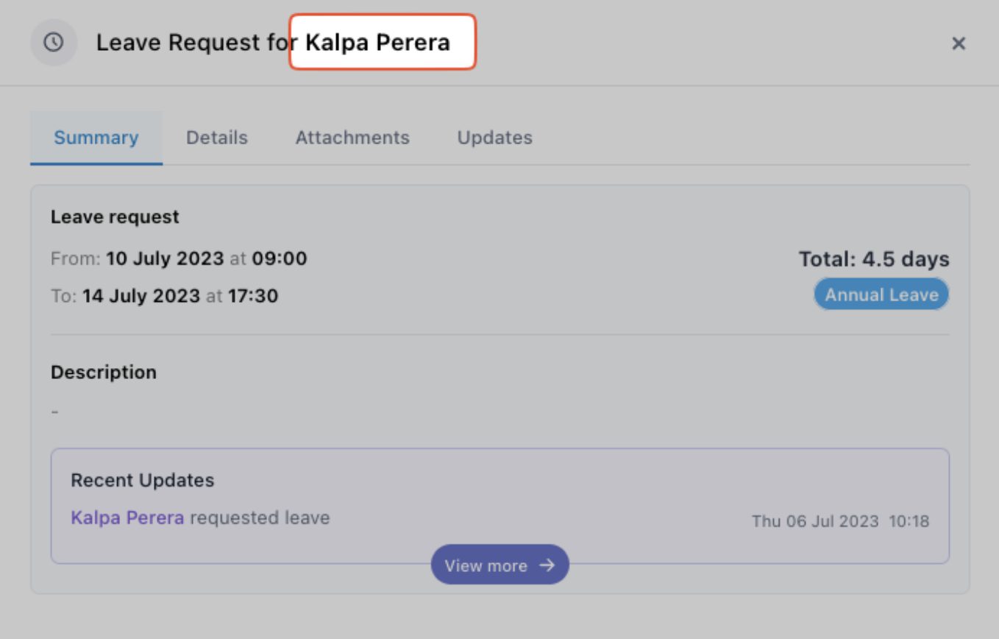Screen dimensions: 999x639
Task: Select the Summary tab
Action: pos(96,137)
